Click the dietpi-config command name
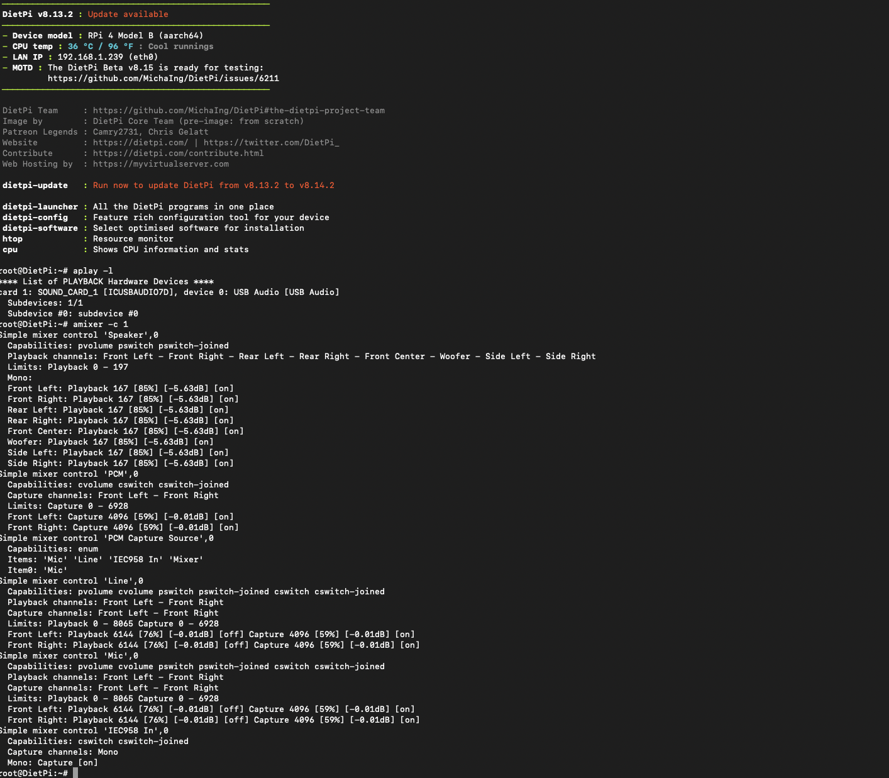 pyautogui.click(x=35, y=218)
